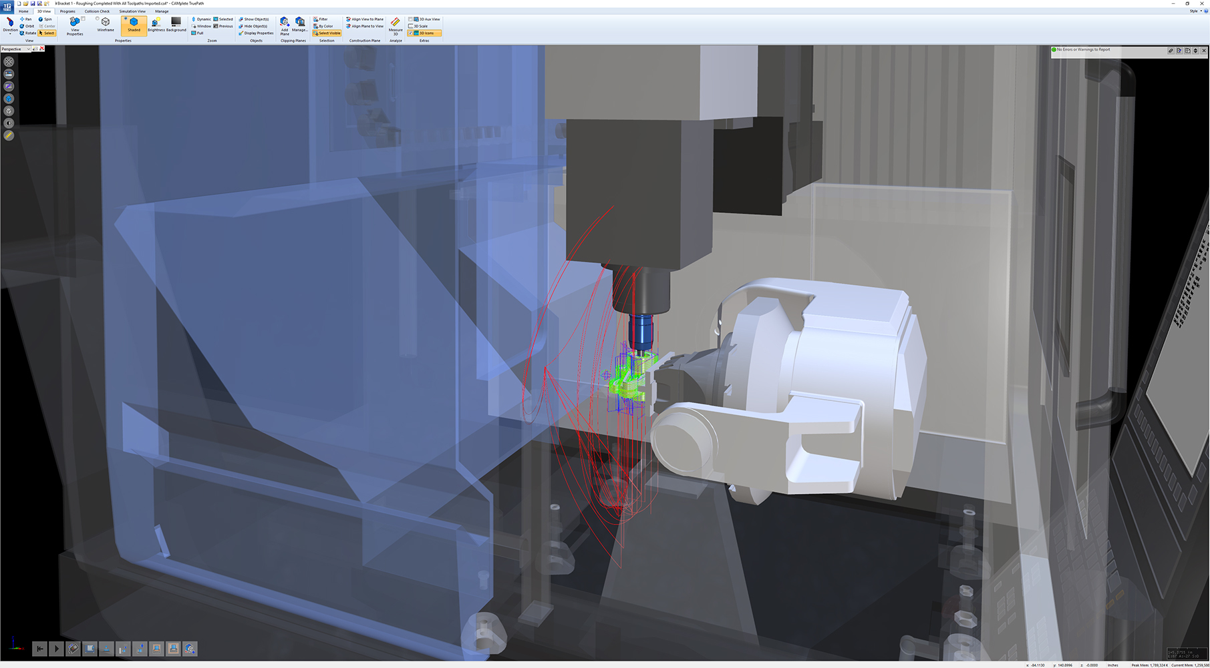1210x668 pixels.
Task: Select the Shaded radio button
Action: pos(126,19)
